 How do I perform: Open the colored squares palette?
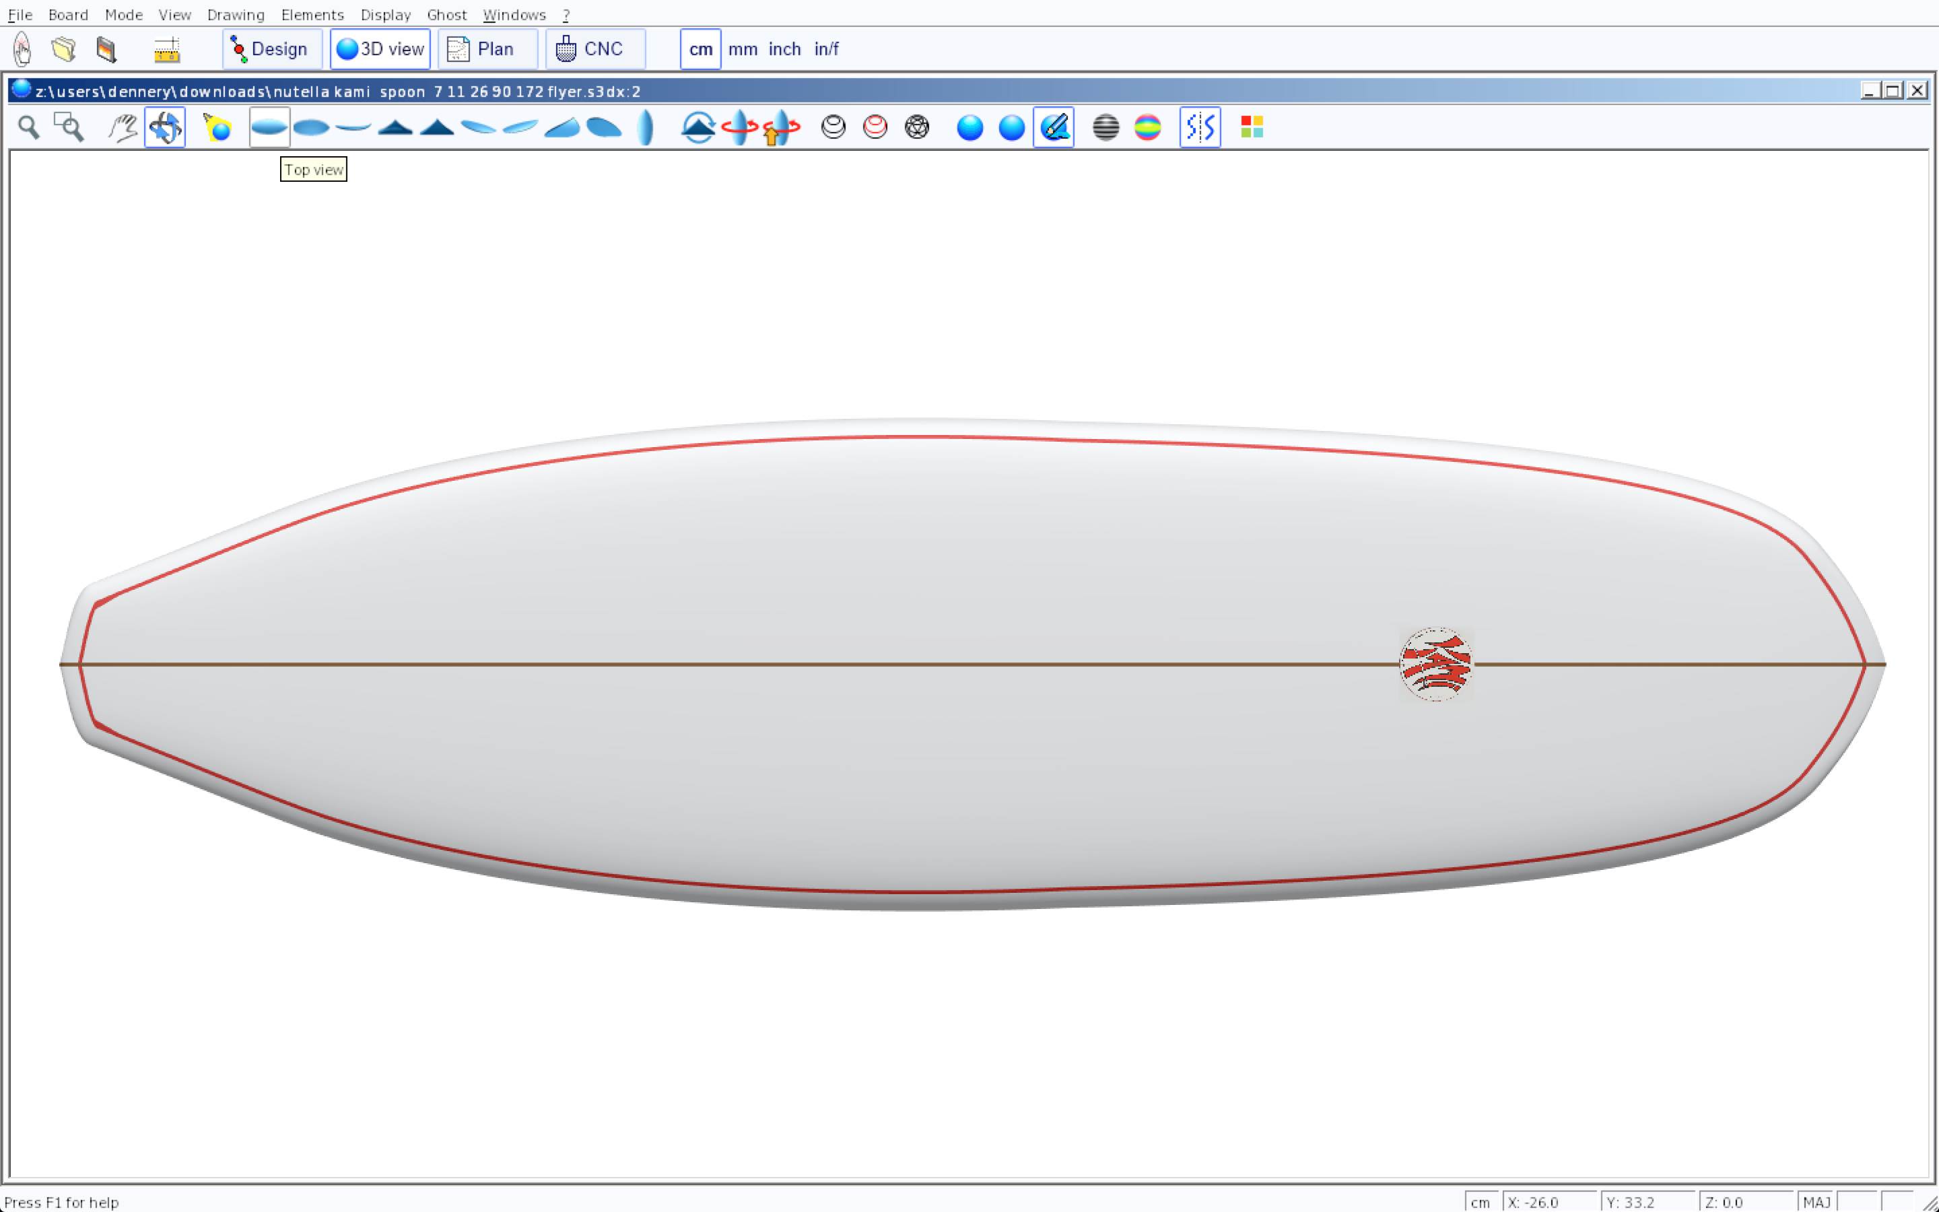[x=1252, y=127]
